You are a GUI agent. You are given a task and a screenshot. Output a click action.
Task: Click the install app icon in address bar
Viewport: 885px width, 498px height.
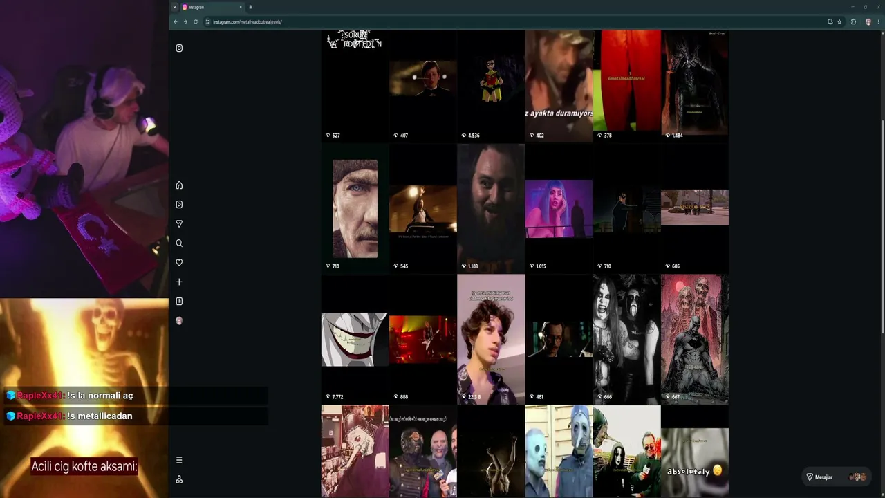tap(830, 22)
